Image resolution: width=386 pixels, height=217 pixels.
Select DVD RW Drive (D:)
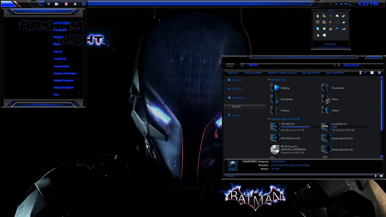(285, 138)
